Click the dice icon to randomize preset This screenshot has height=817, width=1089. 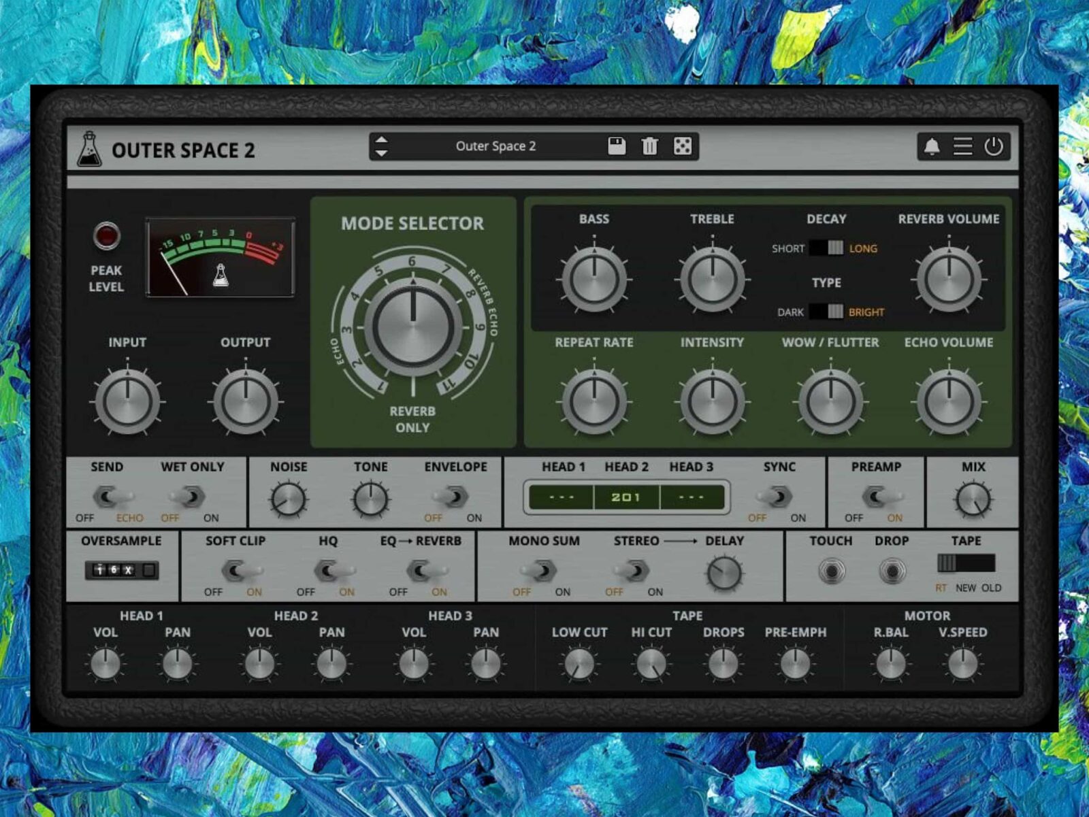[x=682, y=146]
